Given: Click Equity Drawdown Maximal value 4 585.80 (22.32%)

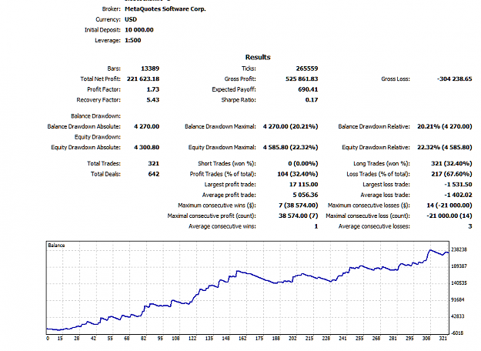Looking at the screenshot, I should (290, 147).
